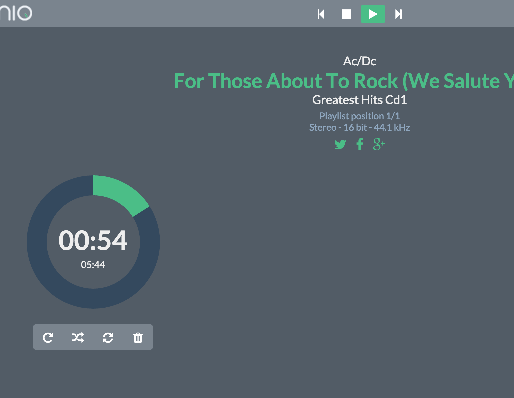
Task: Toggle repeat with the circular arrow icon
Action: [48, 337]
